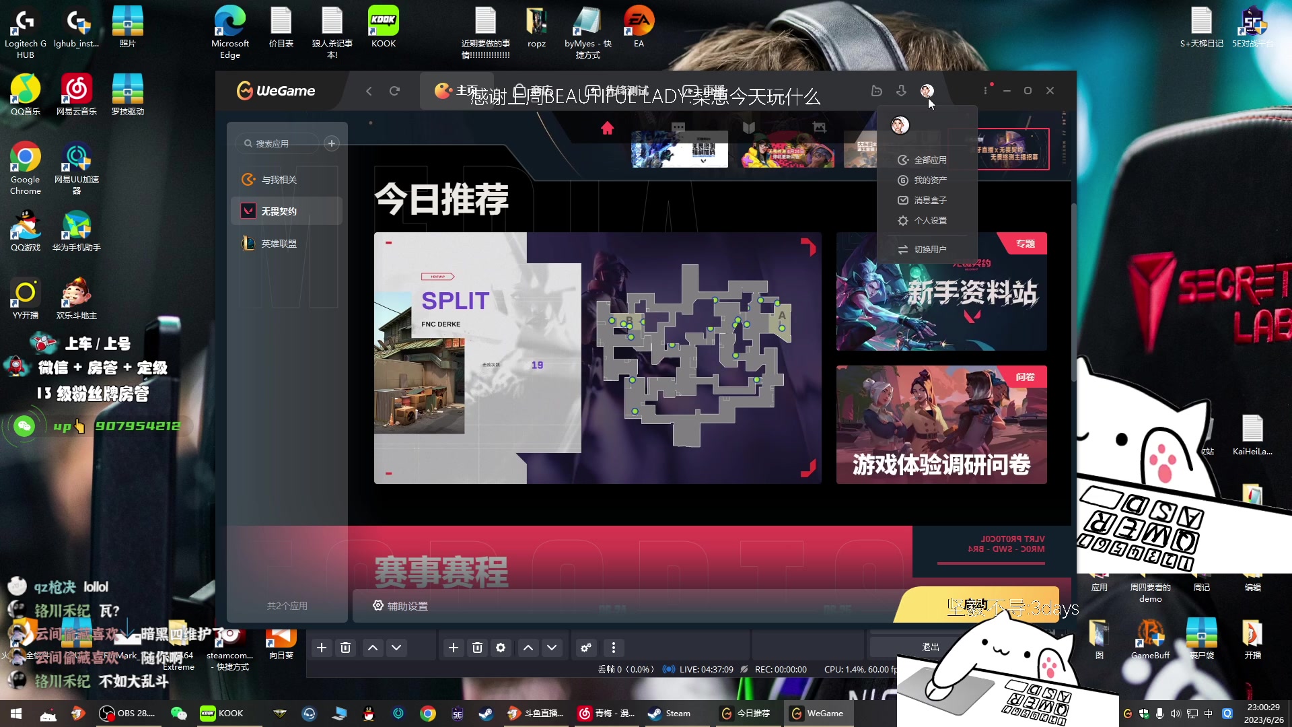This screenshot has height=727, width=1292.
Task: Open Logitech G HUB desktop icon
Action: 26,32
